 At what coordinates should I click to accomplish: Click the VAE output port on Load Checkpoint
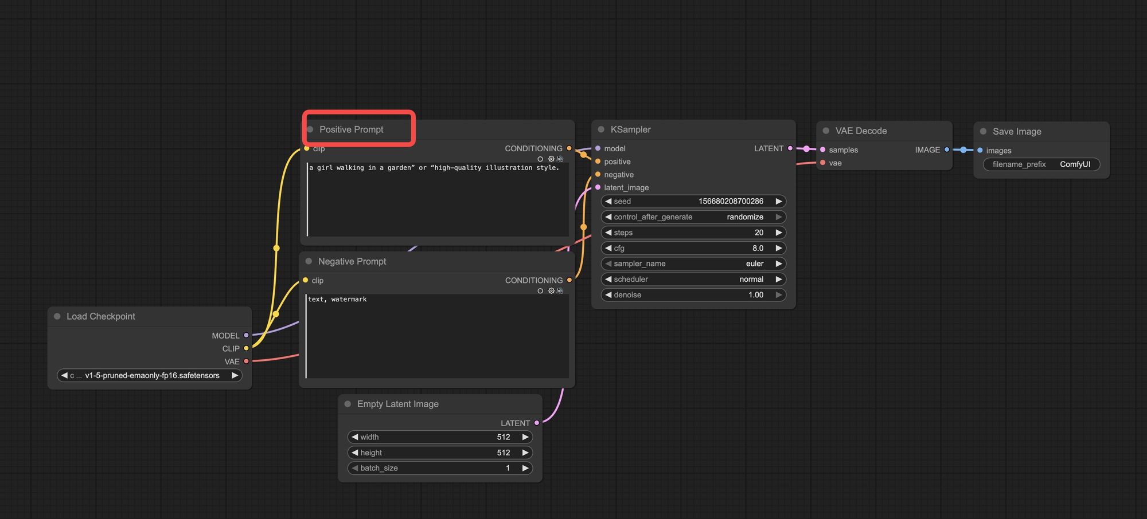click(246, 361)
